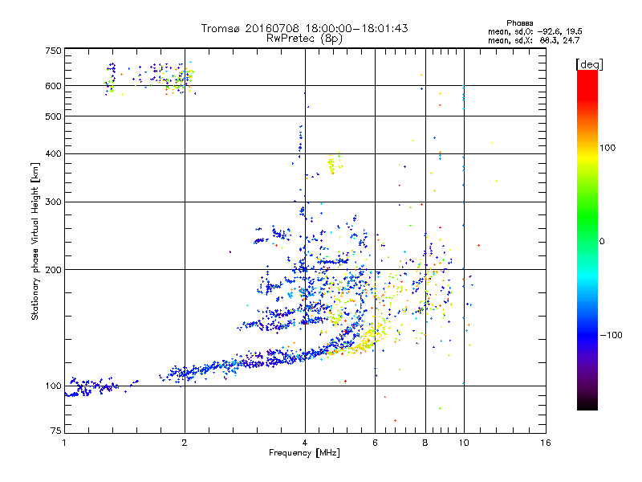Click the '[deg]' colorbar unit label
Screen dimensions: 642x482
tap(589, 64)
